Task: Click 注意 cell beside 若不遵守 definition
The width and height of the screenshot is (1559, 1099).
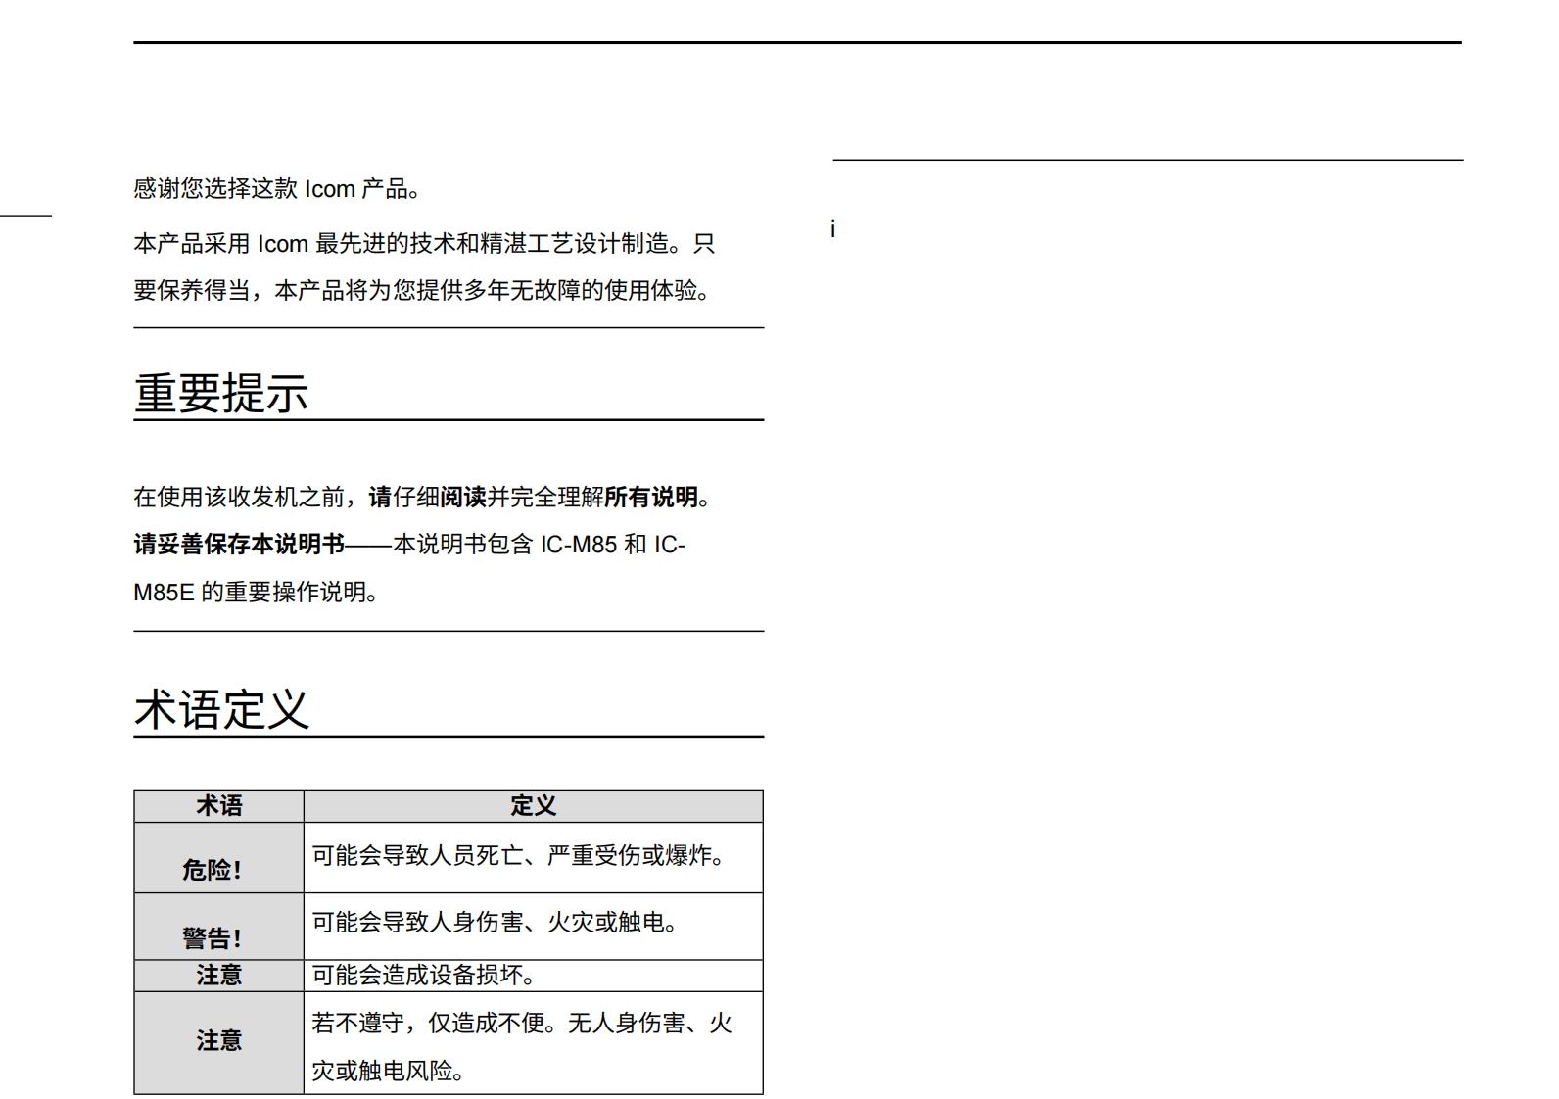Action: (218, 1040)
